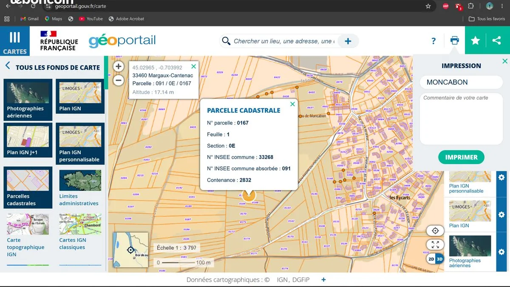Click the geolocation target button

click(435, 231)
